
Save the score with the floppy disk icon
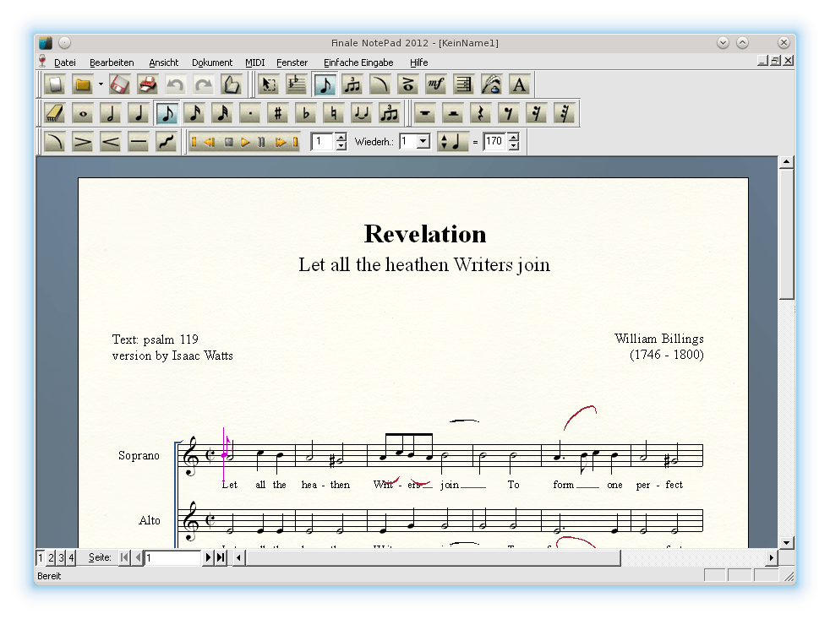[x=120, y=84]
